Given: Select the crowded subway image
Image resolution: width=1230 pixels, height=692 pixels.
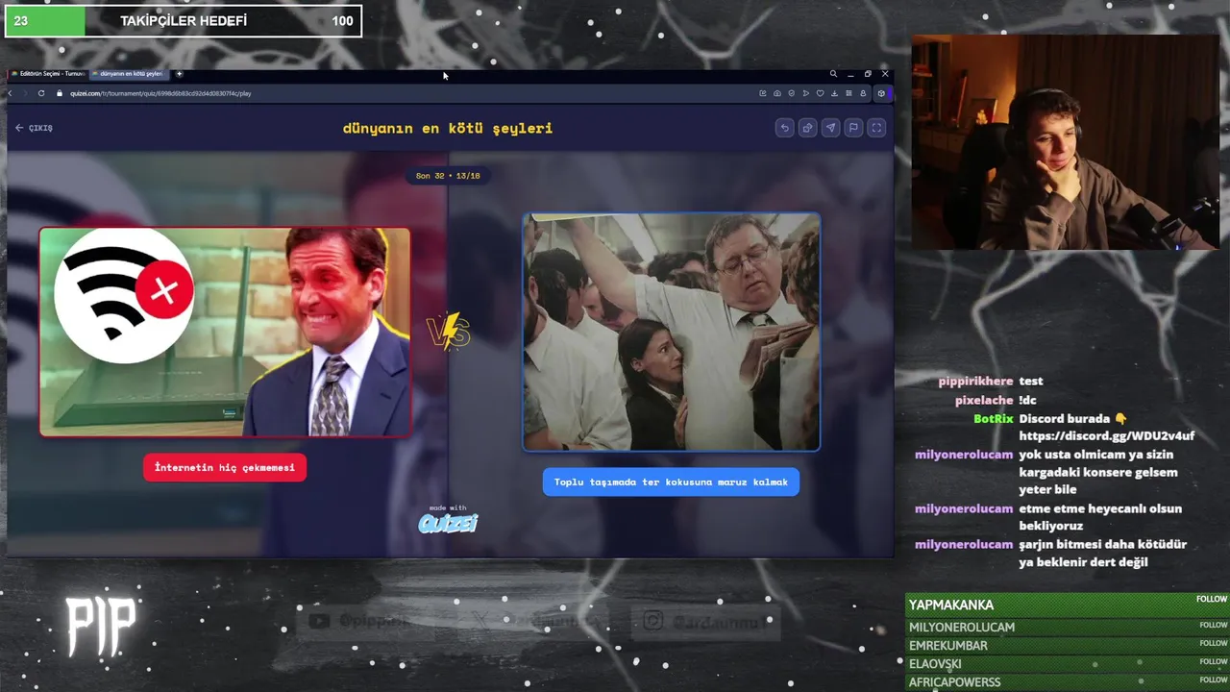Looking at the screenshot, I should [671, 332].
